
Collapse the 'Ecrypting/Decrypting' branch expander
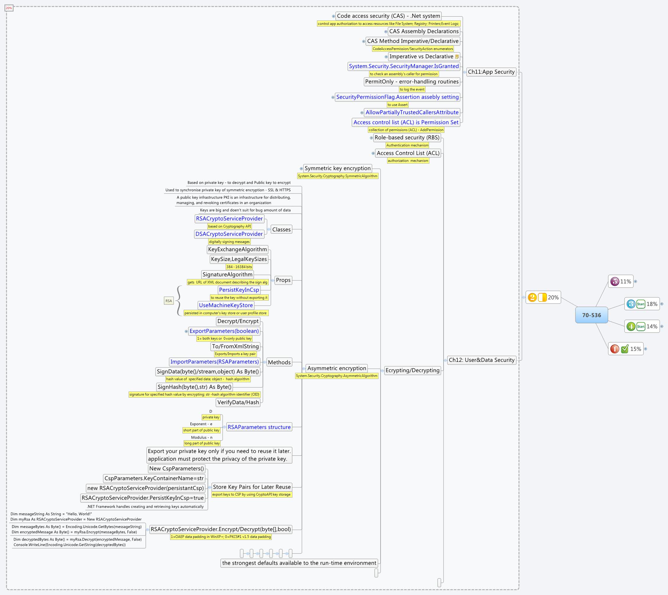[x=382, y=370]
